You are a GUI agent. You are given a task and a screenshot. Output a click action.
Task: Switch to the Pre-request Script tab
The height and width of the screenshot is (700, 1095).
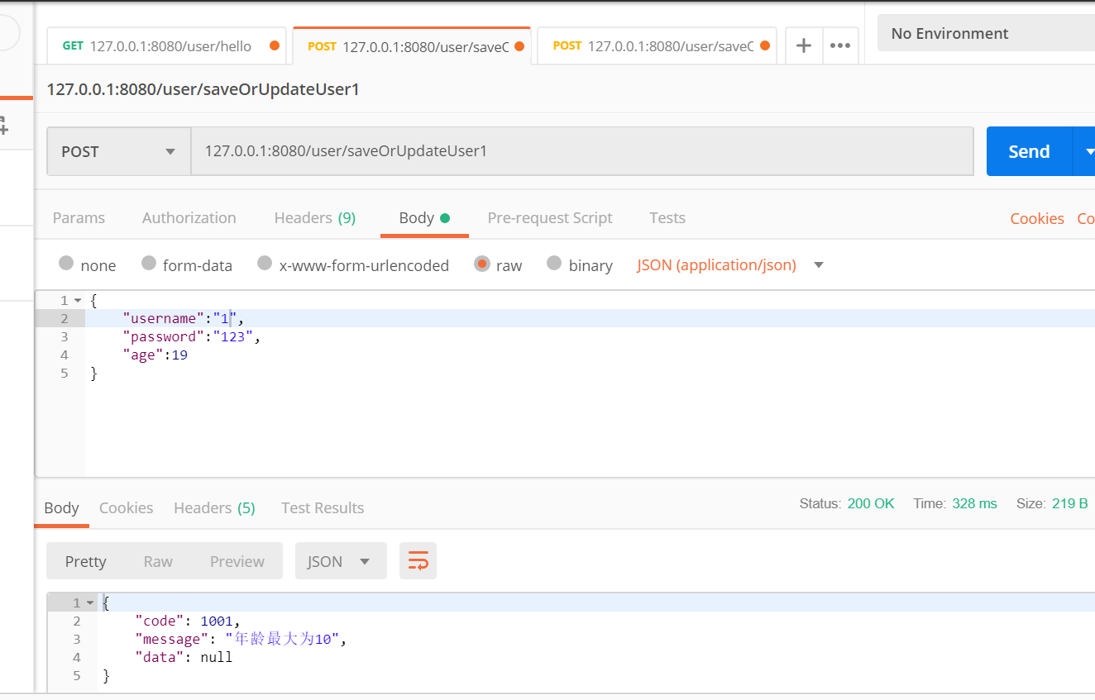pos(549,217)
